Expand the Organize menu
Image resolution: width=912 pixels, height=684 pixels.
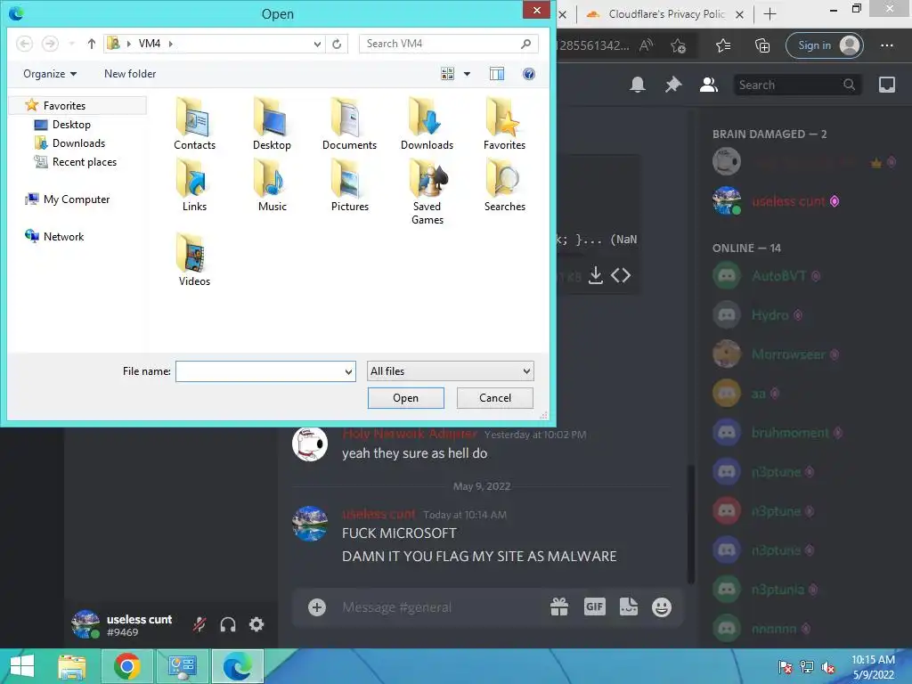[x=50, y=74]
